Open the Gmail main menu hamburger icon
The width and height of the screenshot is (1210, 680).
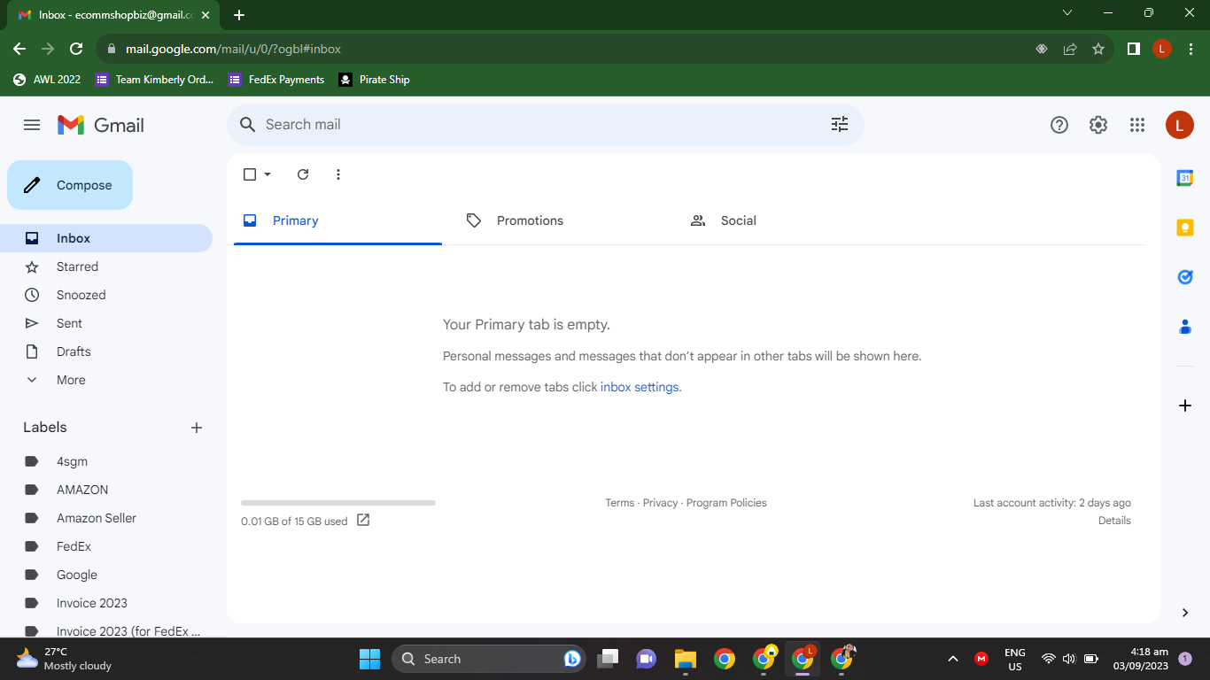click(32, 125)
